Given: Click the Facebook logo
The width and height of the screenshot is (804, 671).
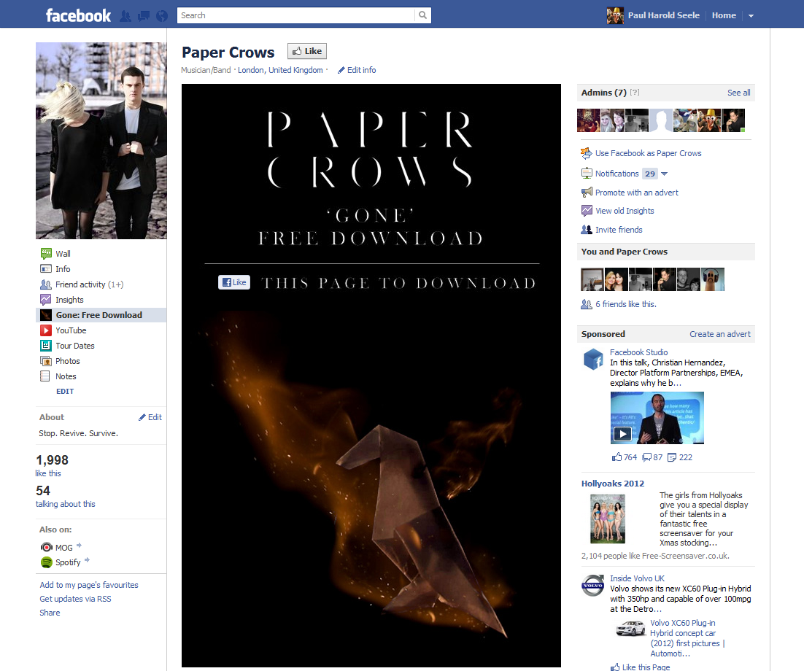Looking at the screenshot, I should coord(78,15).
